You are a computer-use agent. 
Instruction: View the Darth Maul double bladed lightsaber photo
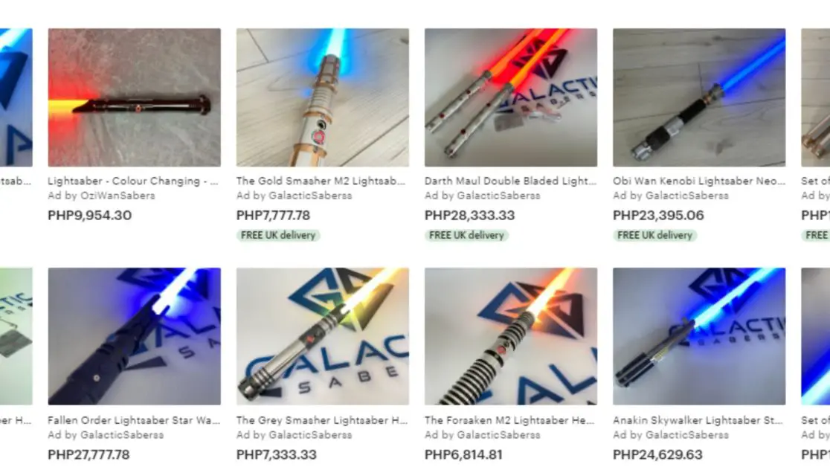click(511, 97)
